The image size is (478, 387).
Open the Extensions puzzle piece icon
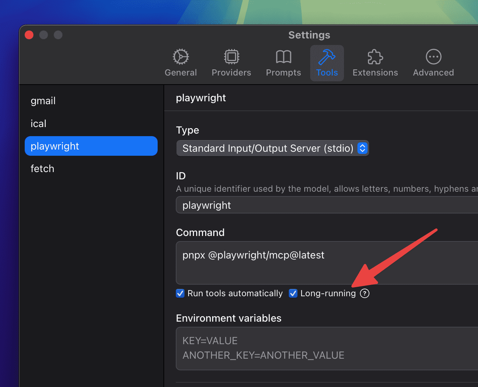(x=375, y=57)
